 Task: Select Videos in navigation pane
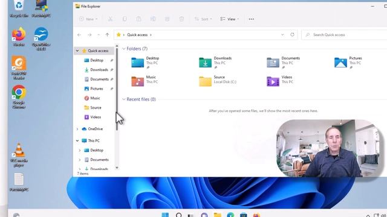(96, 117)
